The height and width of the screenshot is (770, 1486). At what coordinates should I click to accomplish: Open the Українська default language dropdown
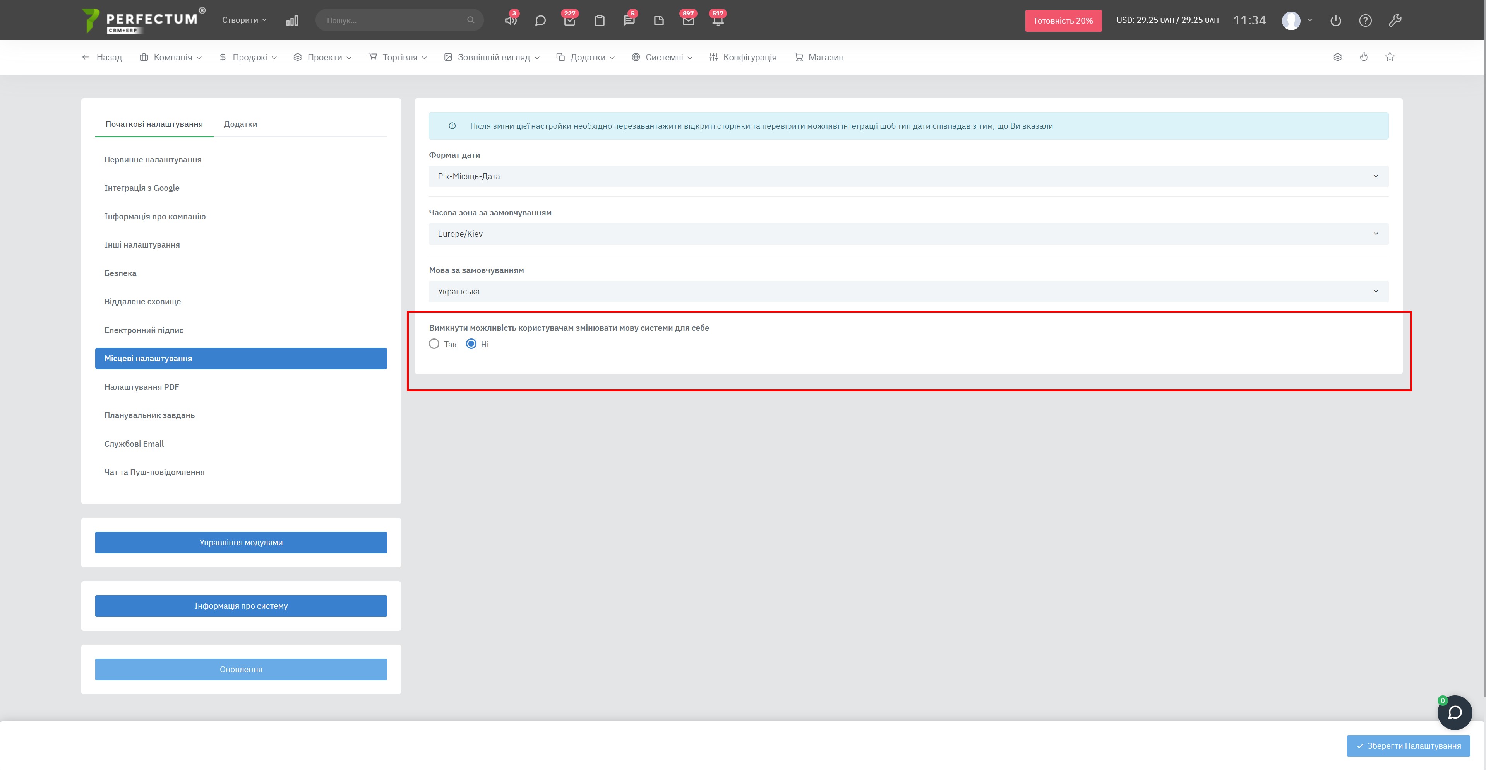pyautogui.click(x=908, y=292)
